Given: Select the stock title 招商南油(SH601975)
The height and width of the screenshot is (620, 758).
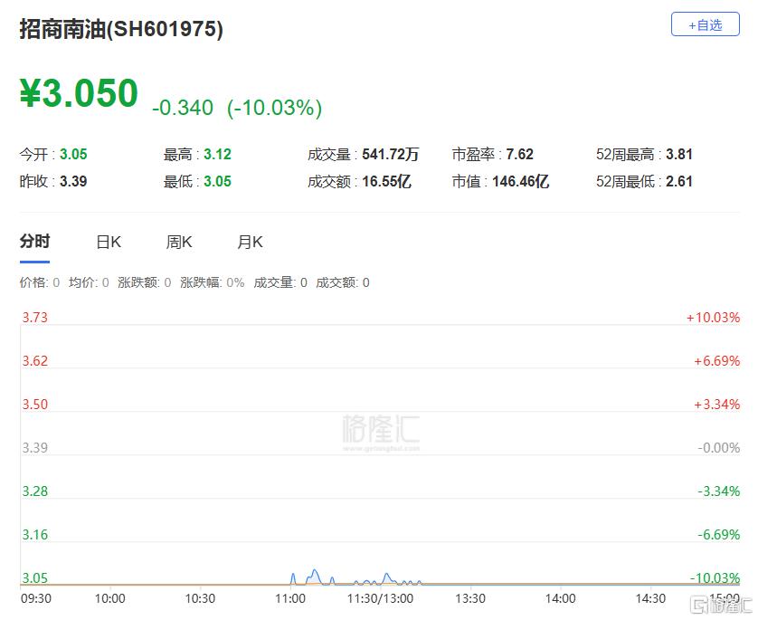Looking at the screenshot, I should point(121,29).
